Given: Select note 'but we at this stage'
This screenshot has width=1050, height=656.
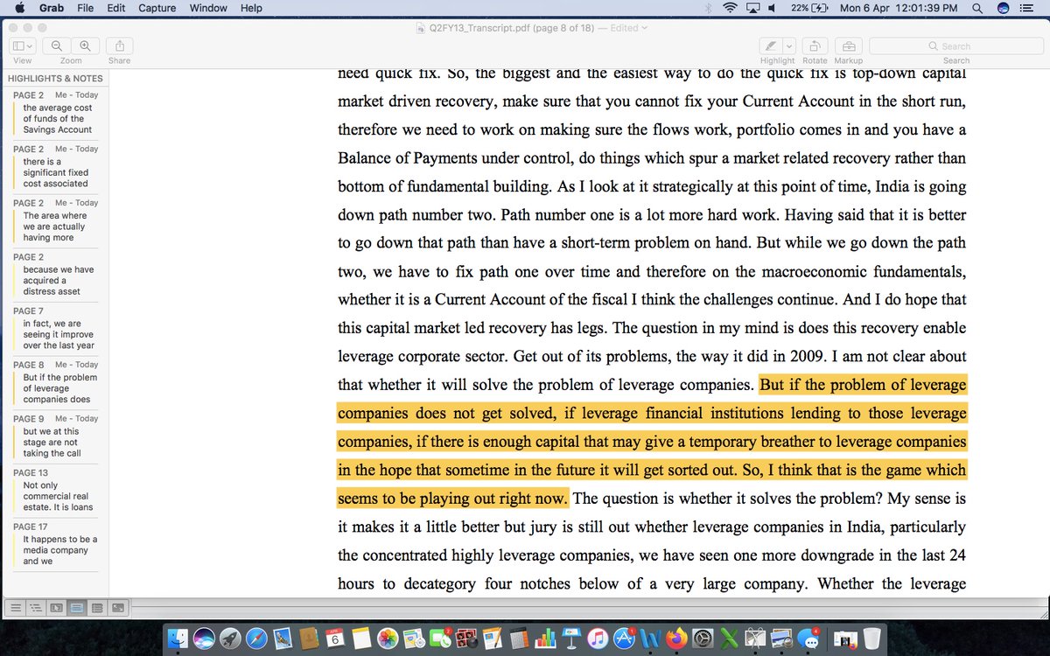Looking at the screenshot, I should point(57,436).
